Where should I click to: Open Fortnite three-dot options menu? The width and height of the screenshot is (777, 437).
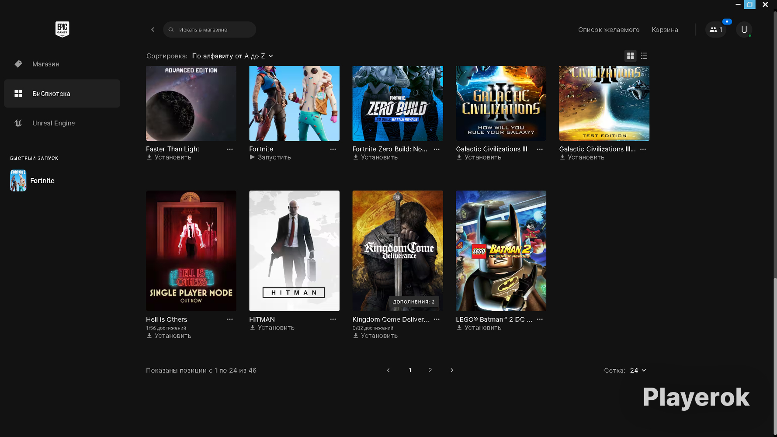point(333,149)
